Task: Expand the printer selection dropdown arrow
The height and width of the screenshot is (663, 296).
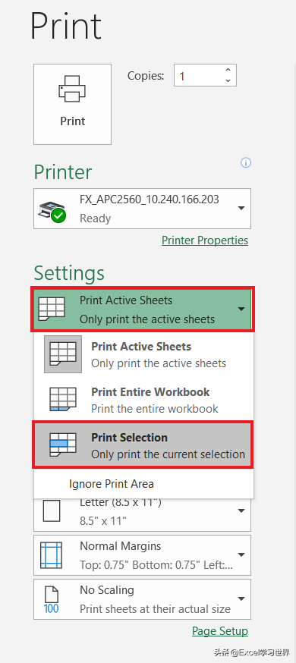Action: pyautogui.click(x=241, y=208)
